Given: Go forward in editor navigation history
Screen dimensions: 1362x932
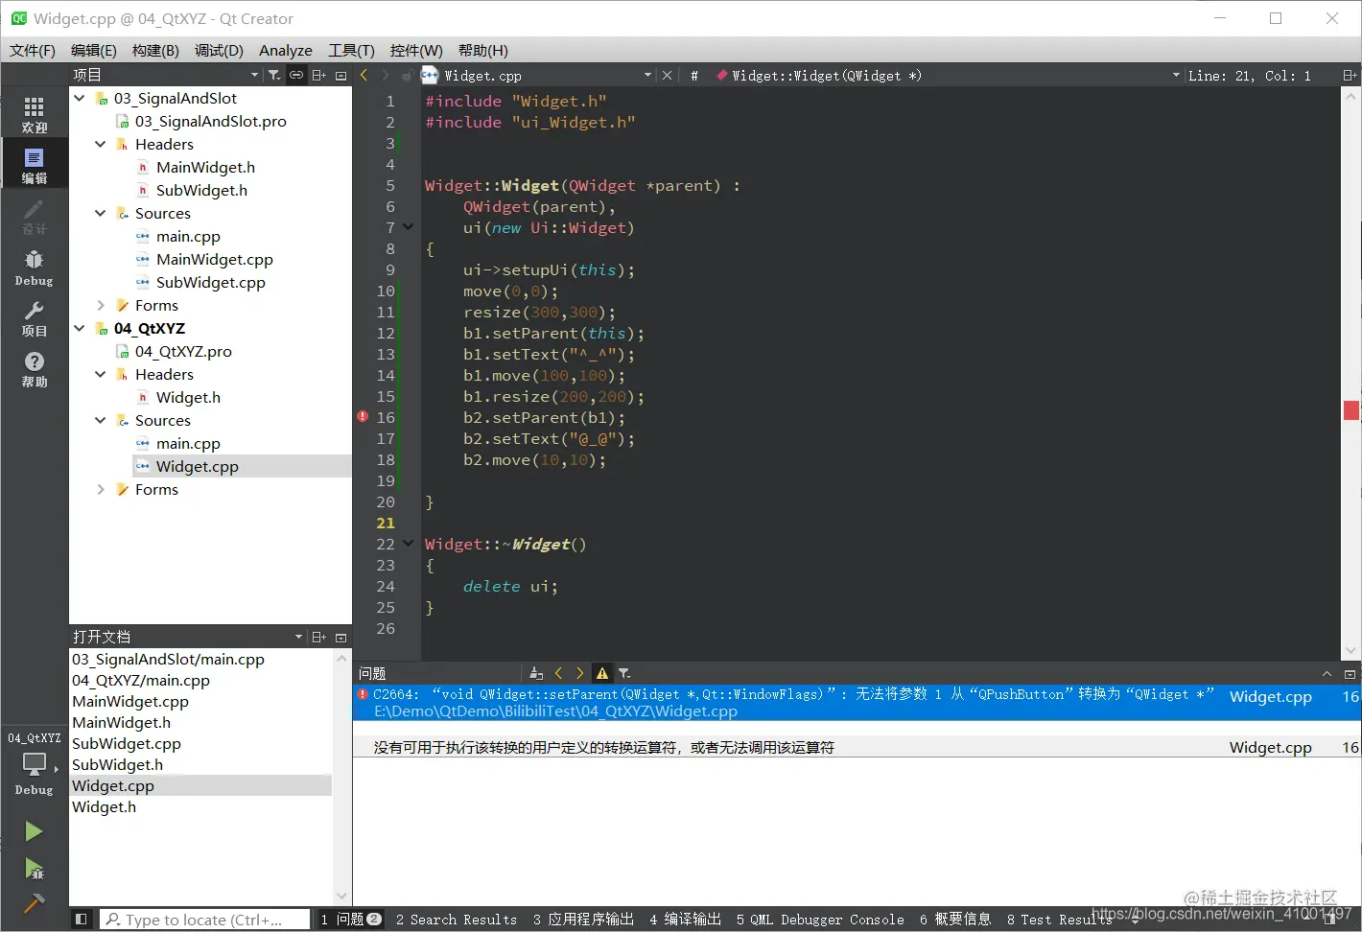Looking at the screenshot, I should [386, 75].
